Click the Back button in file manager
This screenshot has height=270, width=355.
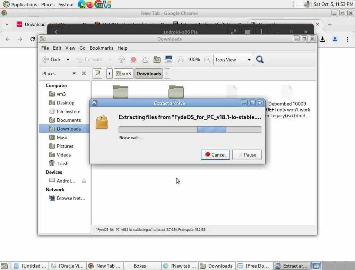(x=52, y=60)
